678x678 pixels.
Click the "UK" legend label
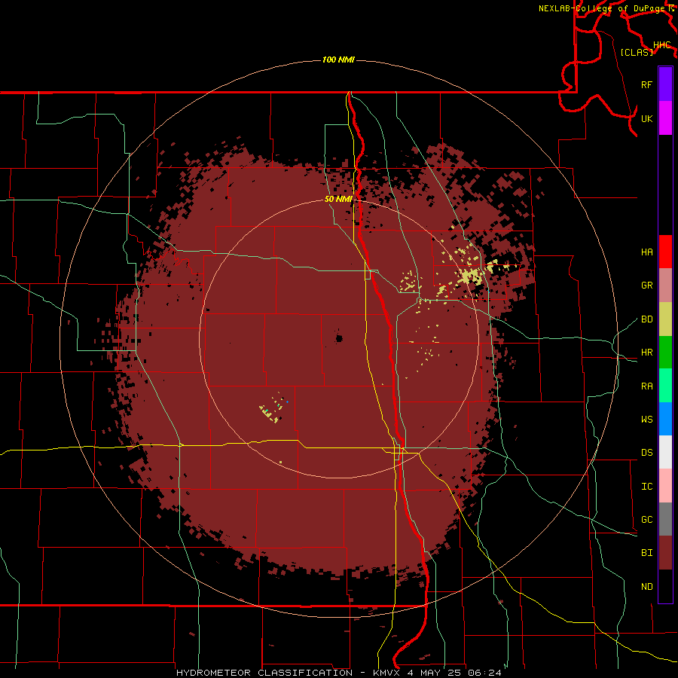[646, 118]
